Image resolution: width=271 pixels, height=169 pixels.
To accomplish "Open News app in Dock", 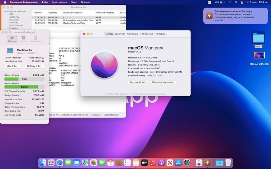I will pyautogui.click(x=170, y=162).
